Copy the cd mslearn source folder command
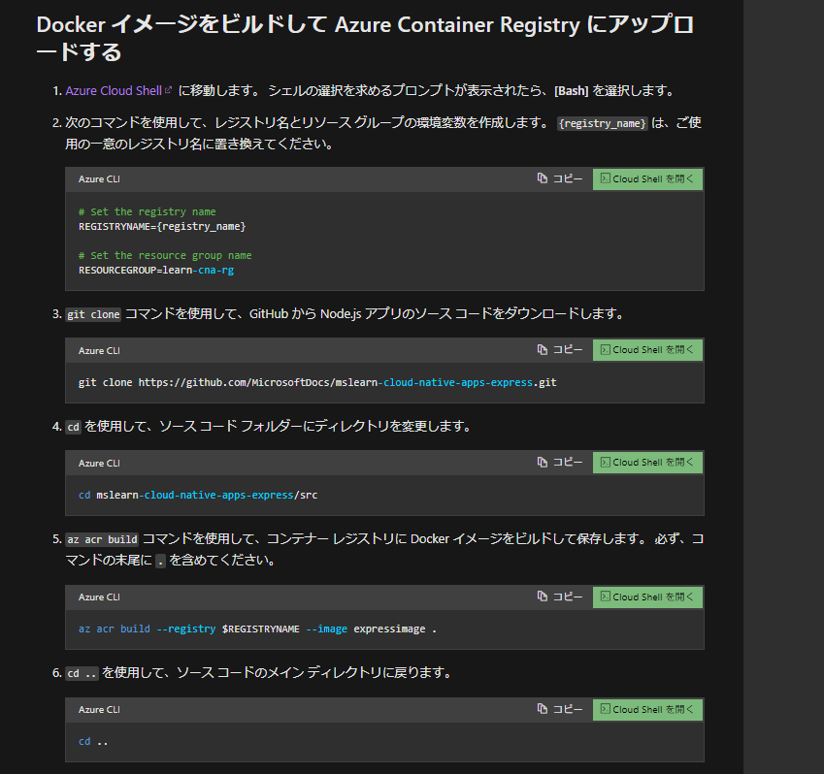824x774 pixels. click(560, 462)
